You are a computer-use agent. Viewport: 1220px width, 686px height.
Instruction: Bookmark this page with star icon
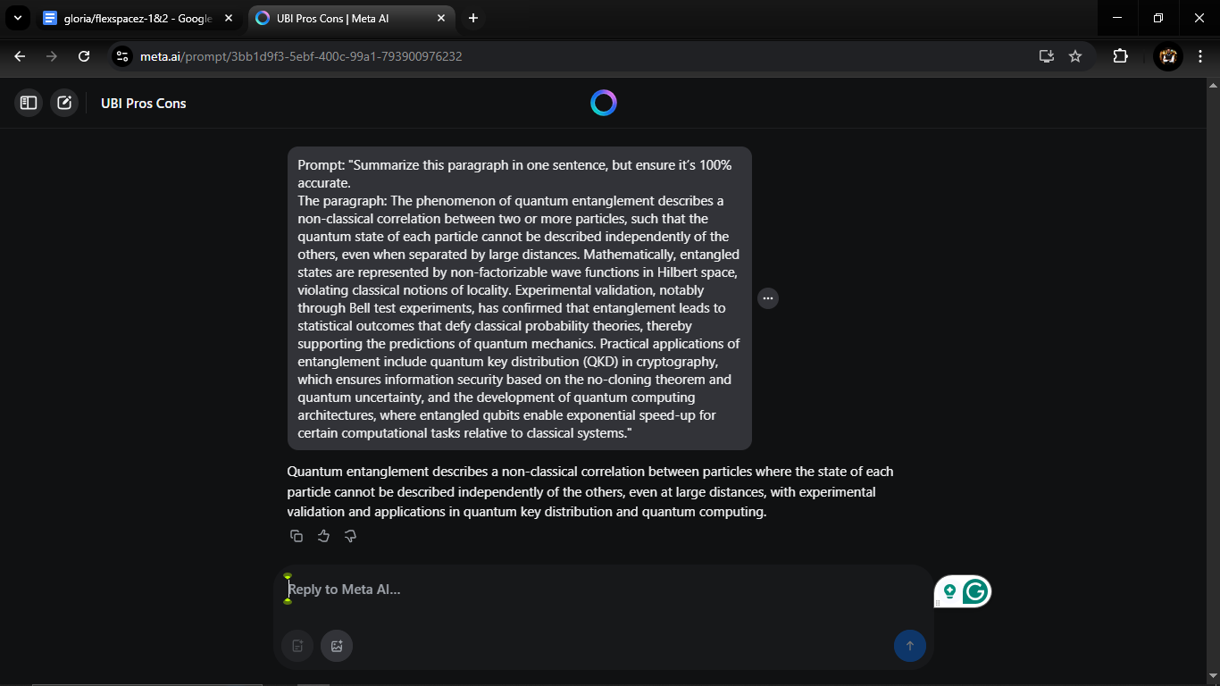coord(1075,56)
